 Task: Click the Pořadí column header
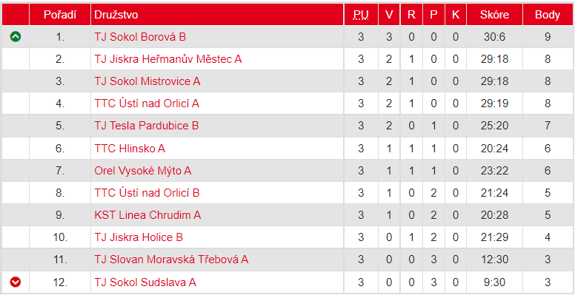(x=60, y=15)
